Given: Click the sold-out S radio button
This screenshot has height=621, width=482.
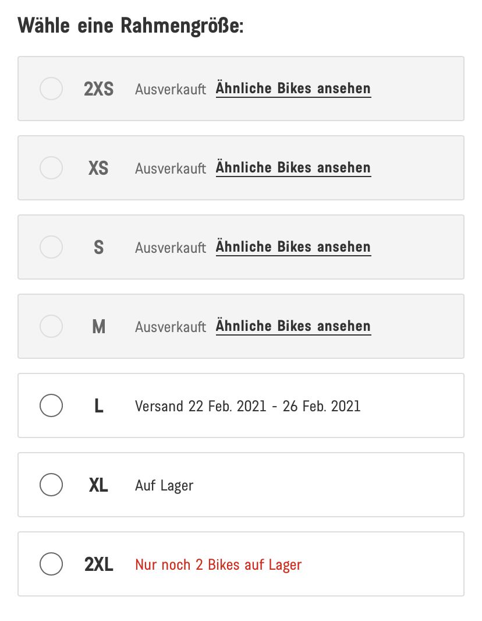Looking at the screenshot, I should click(x=51, y=247).
